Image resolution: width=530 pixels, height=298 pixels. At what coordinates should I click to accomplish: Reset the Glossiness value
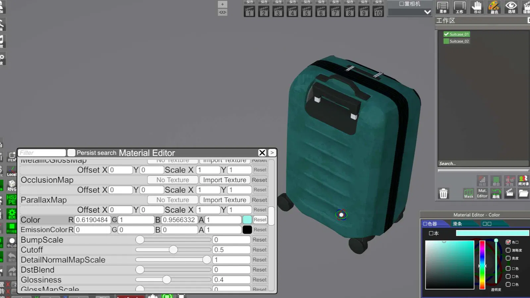(x=259, y=280)
